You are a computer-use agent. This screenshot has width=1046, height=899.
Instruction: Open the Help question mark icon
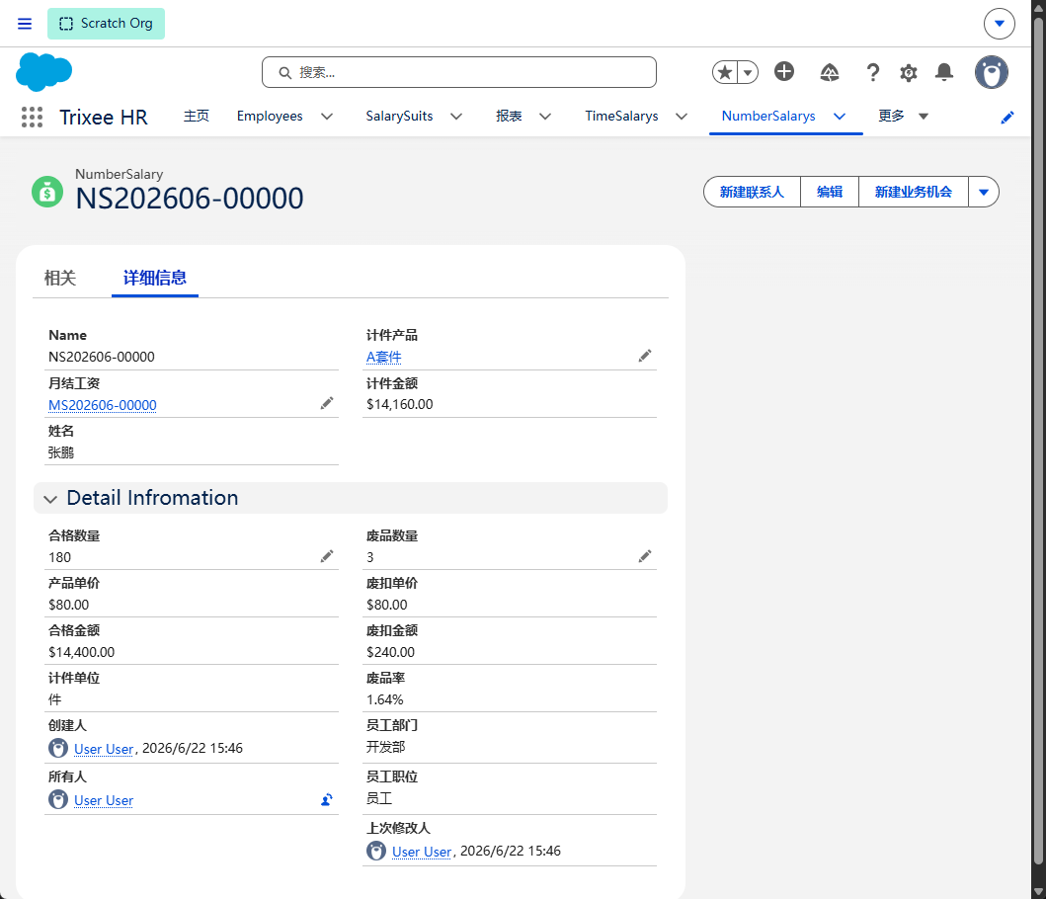click(872, 72)
